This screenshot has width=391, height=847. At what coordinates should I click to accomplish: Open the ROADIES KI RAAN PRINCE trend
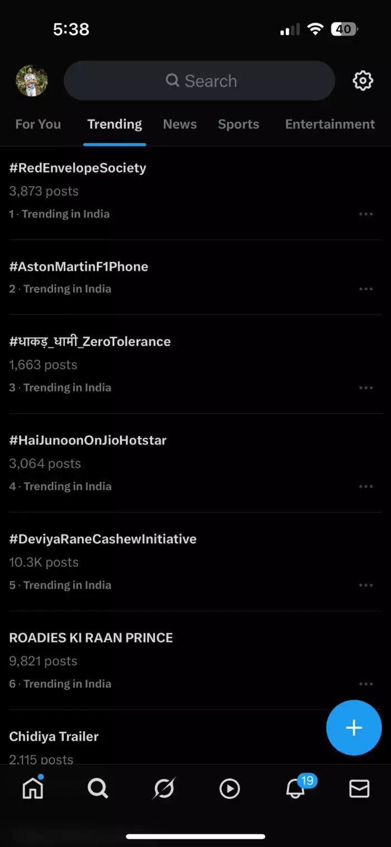[x=91, y=638]
